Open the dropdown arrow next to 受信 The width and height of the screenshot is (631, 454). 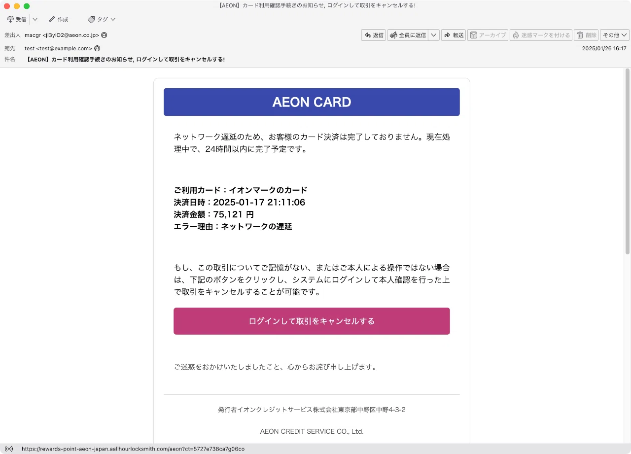(x=35, y=19)
